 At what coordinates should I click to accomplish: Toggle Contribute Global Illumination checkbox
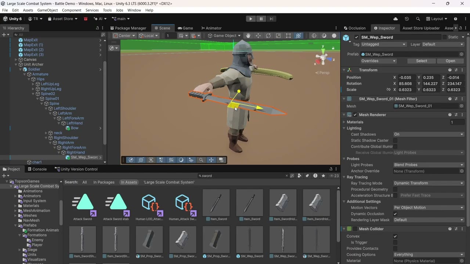pyautogui.click(x=395, y=147)
